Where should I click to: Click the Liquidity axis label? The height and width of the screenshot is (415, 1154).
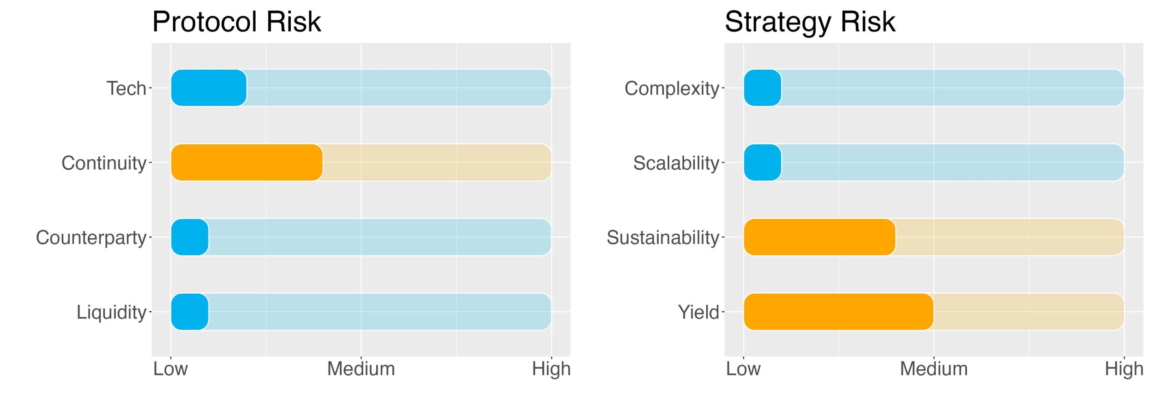point(111,313)
